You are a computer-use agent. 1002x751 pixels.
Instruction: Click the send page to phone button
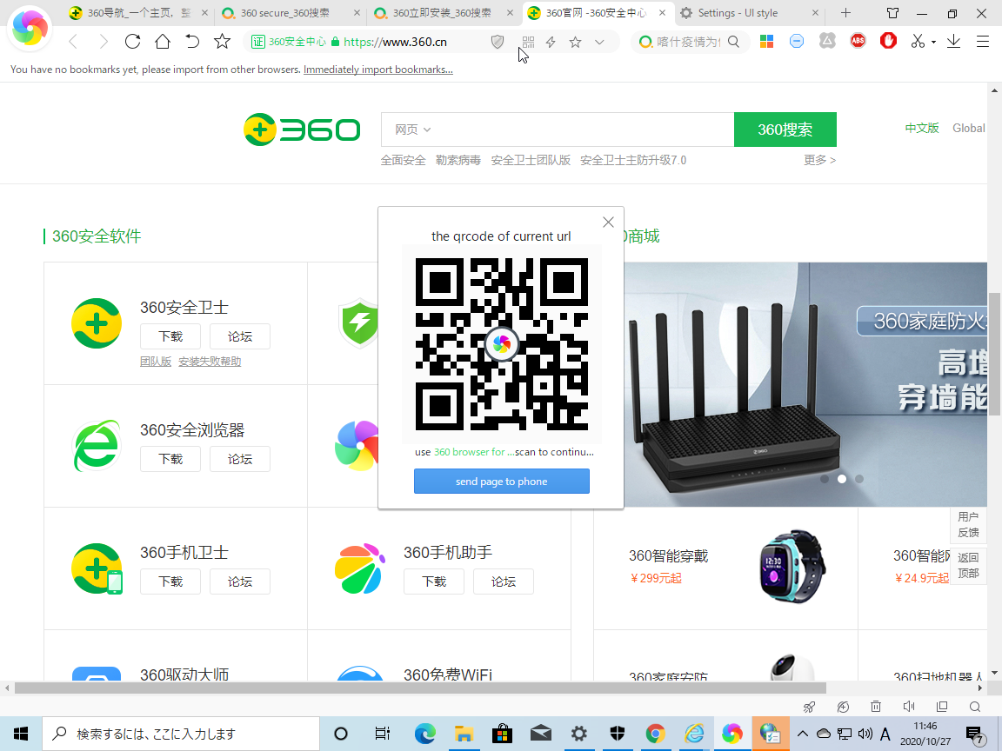501,482
